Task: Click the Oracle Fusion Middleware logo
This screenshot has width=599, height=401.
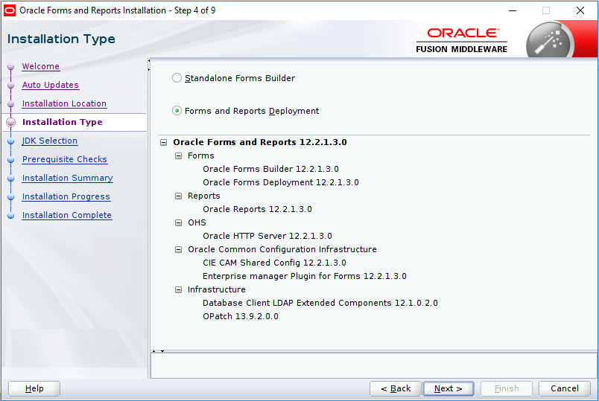Action: point(462,40)
